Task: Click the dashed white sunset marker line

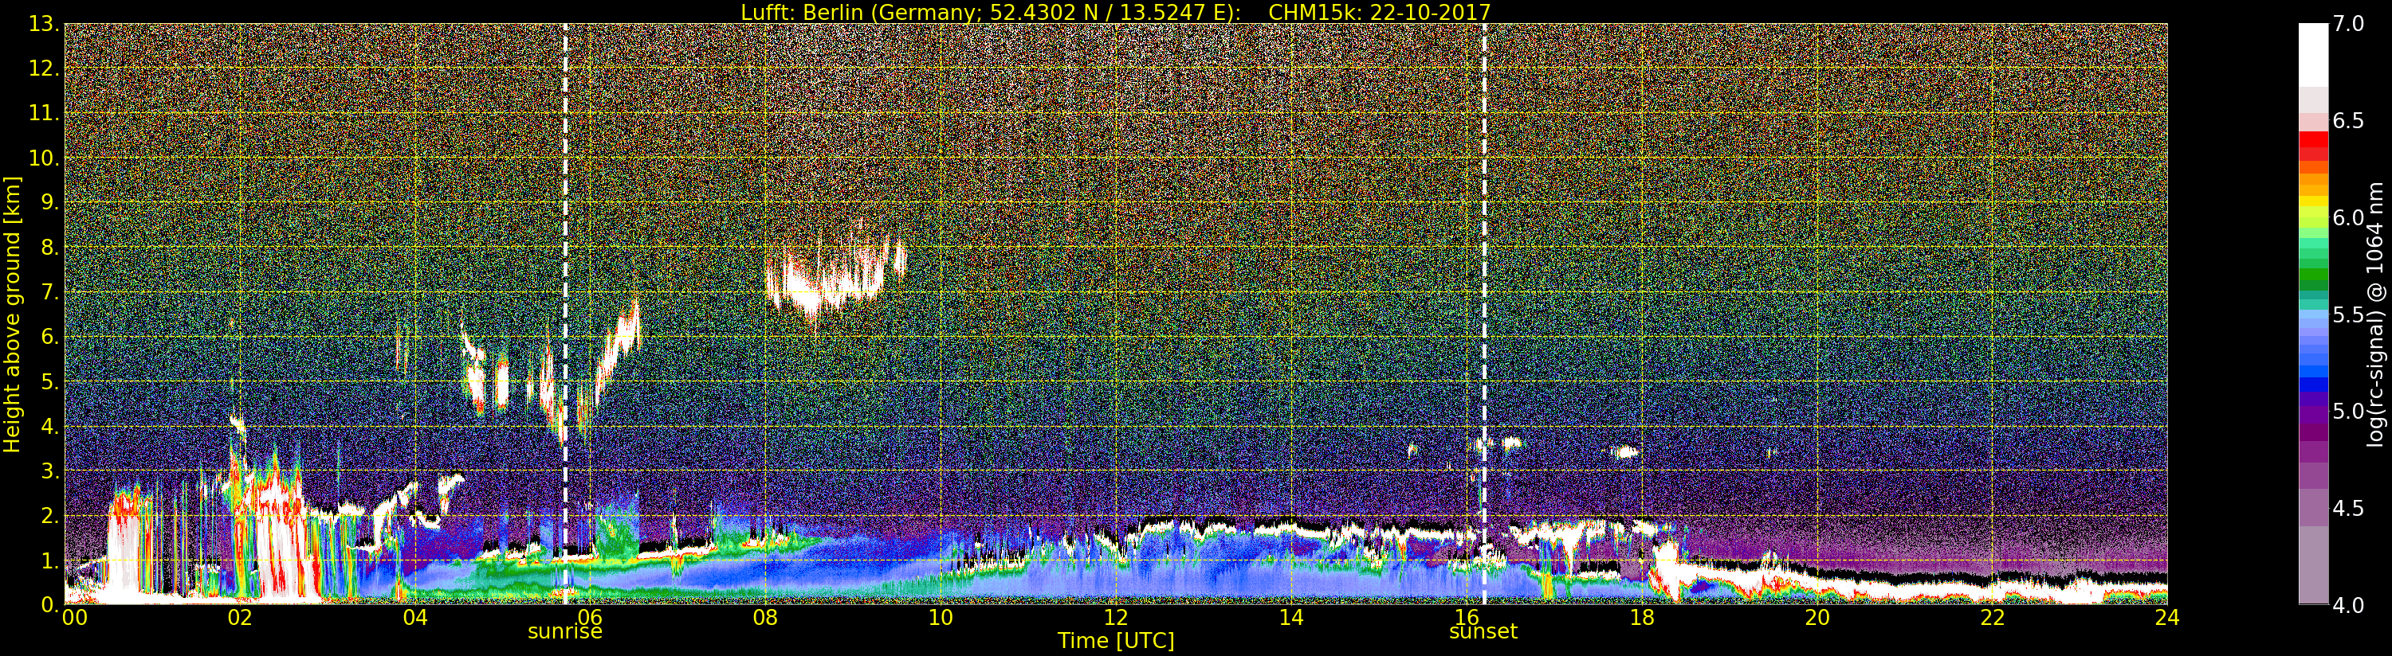Action: 1484,314
